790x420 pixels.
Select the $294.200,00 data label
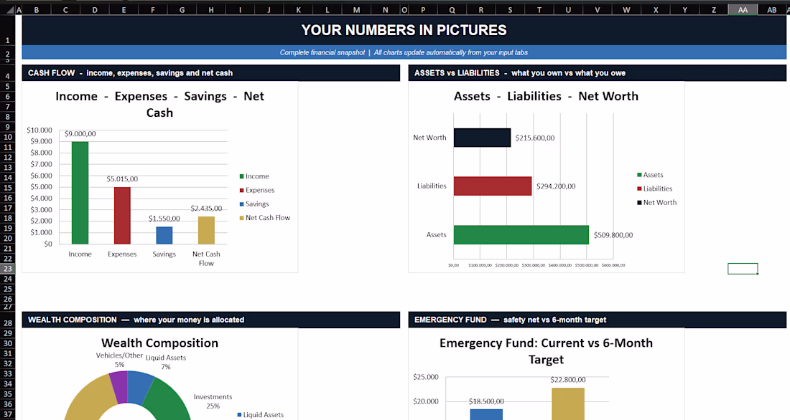[556, 186]
